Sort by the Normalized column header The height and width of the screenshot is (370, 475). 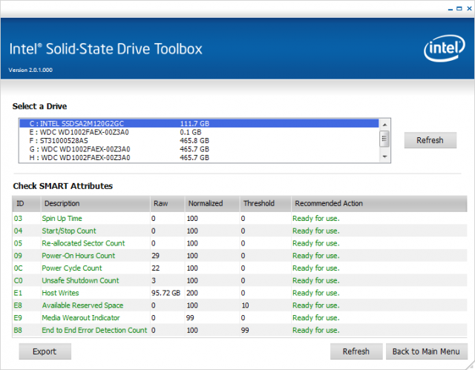click(x=212, y=204)
